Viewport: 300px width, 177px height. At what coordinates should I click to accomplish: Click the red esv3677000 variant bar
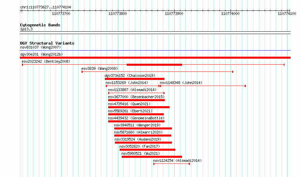137,100
